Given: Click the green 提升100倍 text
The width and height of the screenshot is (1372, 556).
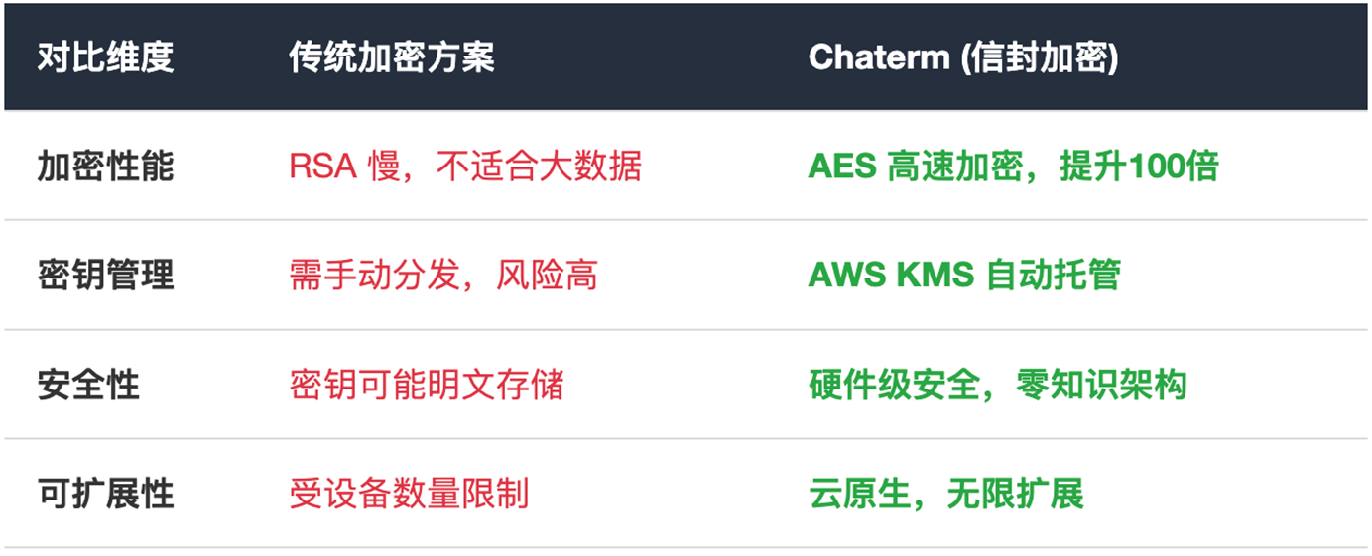Looking at the screenshot, I should pyautogui.click(x=1139, y=166).
